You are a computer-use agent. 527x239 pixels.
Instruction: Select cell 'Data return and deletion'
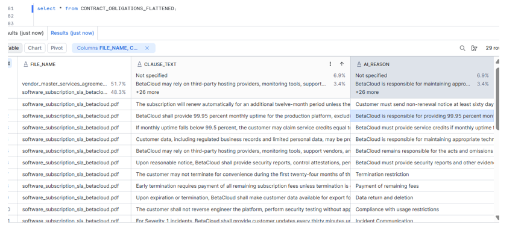[422, 197]
